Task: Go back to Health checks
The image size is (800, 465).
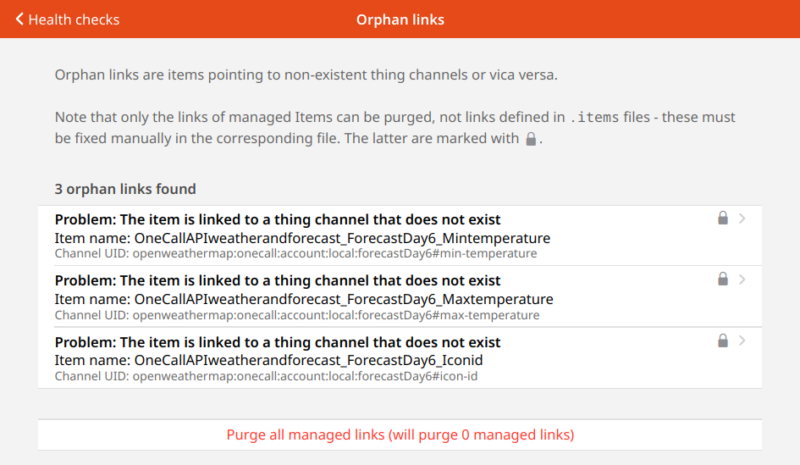Action: click(74, 19)
